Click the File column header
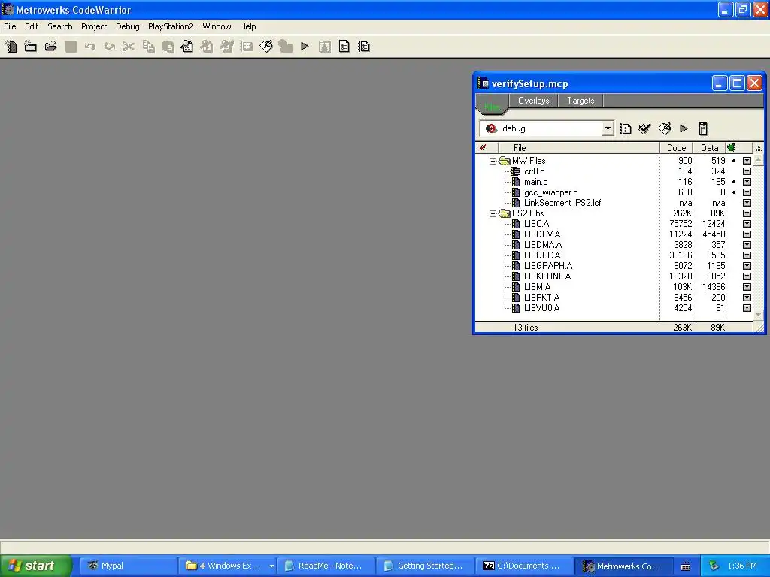Viewport: 770px width, 577px height. coord(578,148)
